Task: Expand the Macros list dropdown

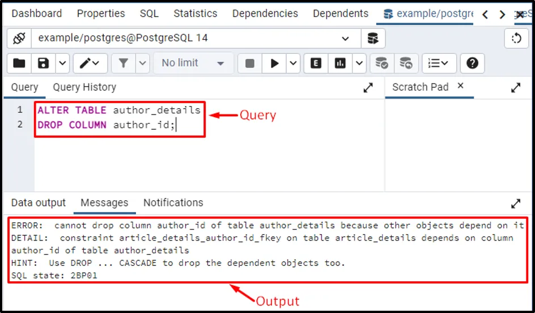Action: [x=438, y=63]
